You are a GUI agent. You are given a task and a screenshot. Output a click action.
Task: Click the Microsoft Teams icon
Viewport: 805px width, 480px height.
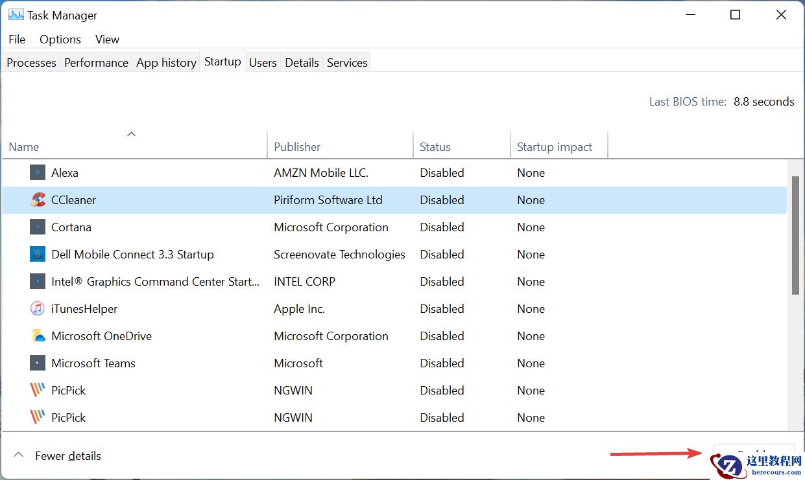[38, 363]
